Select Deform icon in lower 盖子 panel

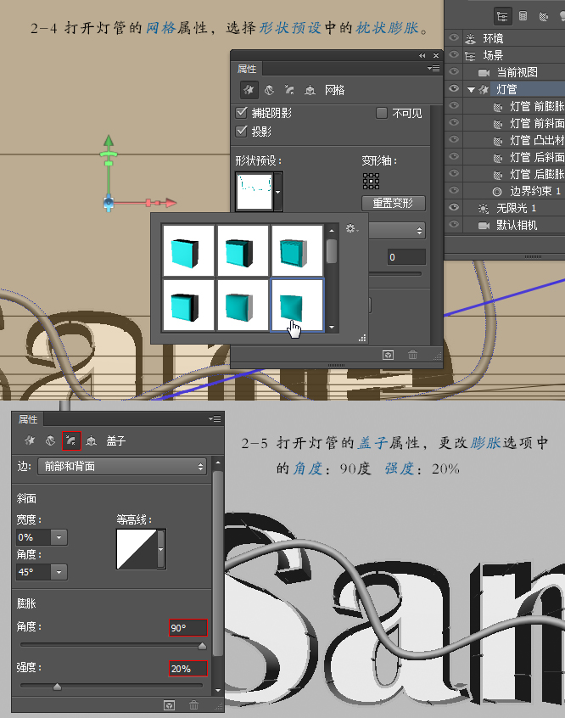(x=50, y=440)
